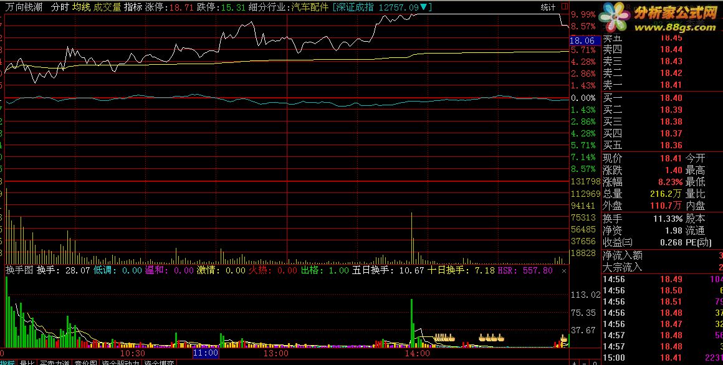Click the 14:00 time axis label
This screenshot has width=723, height=365.
click(x=418, y=354)
